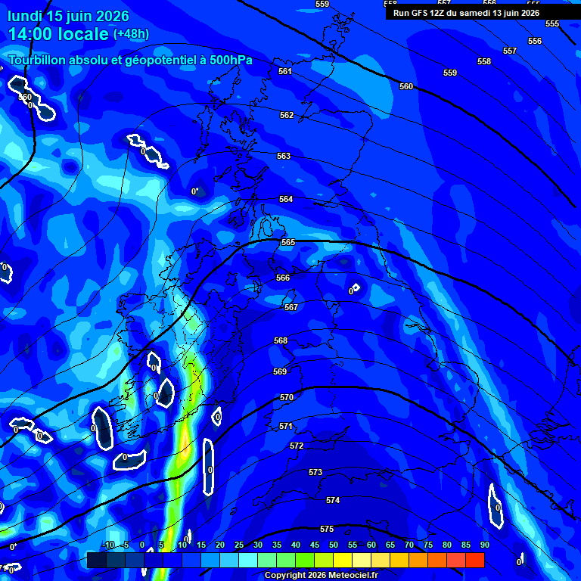Pick the 570 label on the thick contour

click(287, 398)
